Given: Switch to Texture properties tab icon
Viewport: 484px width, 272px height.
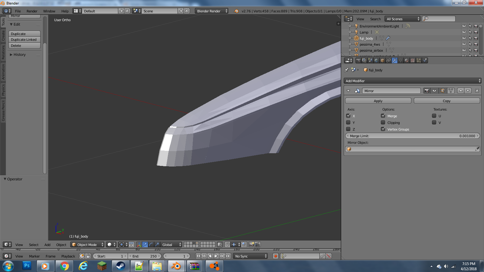Looking at the screenshot, I should [413, 60].
